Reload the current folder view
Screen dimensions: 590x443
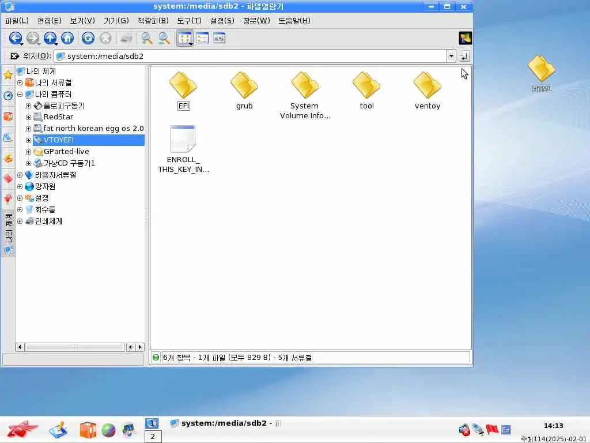point(88,38)
